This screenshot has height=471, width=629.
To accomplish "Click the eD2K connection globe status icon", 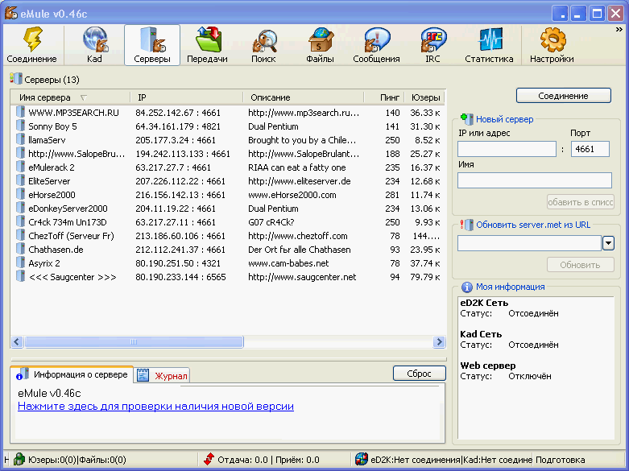I will pos(362,459).
